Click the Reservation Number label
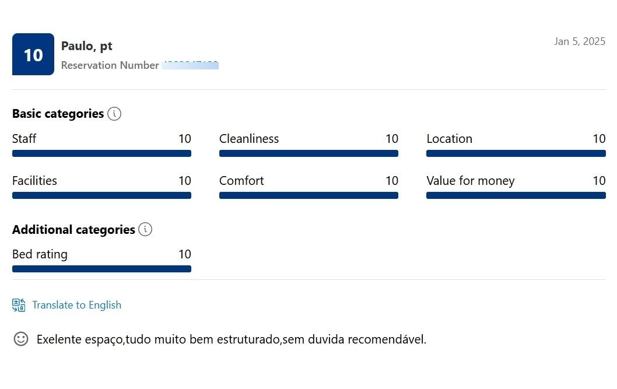 pyautogui.click(x=110, y=65)
